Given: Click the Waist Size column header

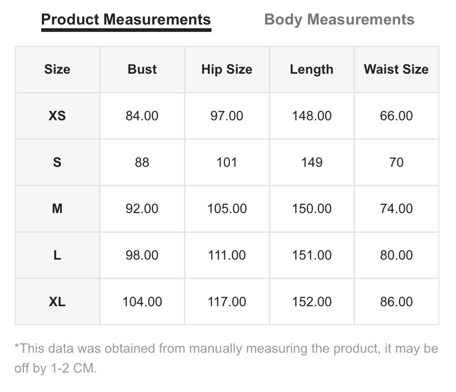Looking at the screenshot, I should click(x=396, y=69).
